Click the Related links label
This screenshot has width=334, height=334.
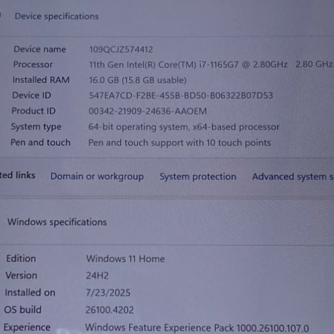coord(17,175)
